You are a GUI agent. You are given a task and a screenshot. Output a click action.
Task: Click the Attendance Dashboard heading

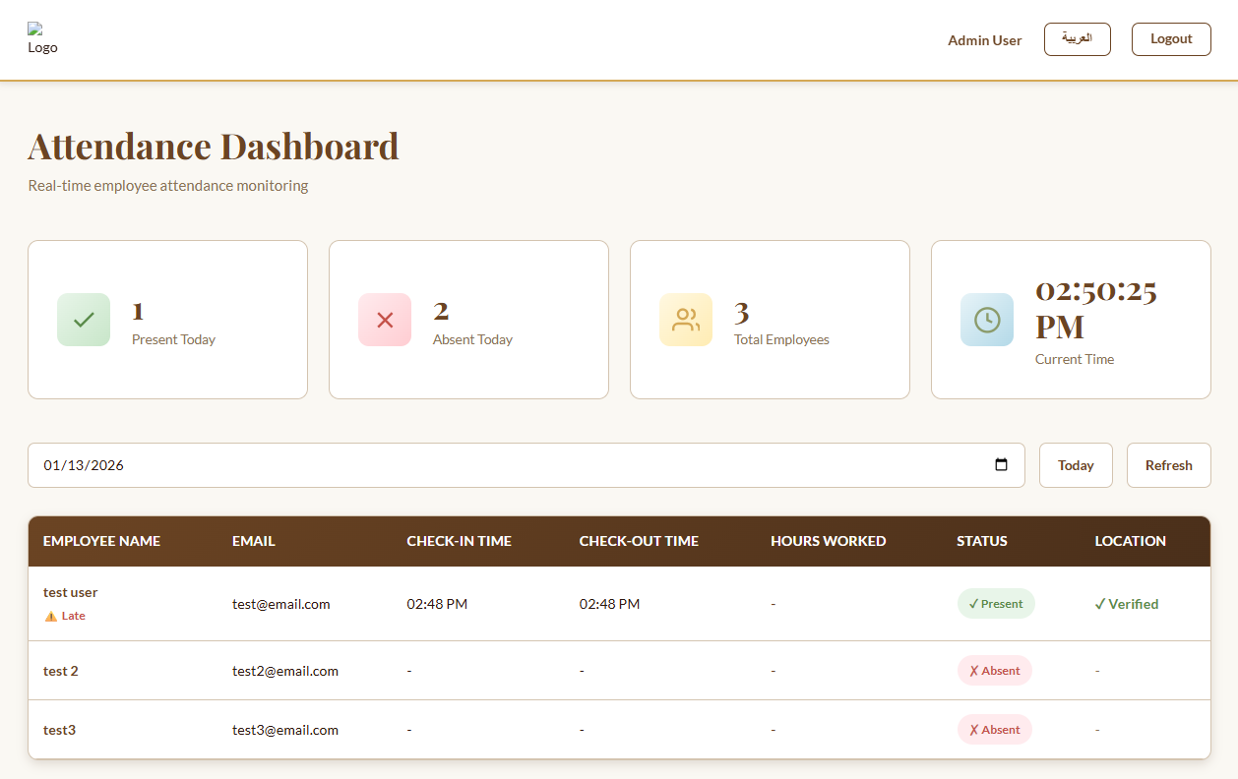point(214,147)
